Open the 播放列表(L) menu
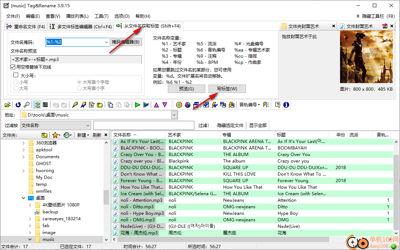400x250 pixels. (x=77, y=16)
